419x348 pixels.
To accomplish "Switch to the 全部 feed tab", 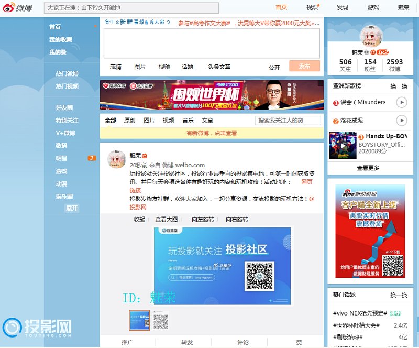I will (x=111, y=121).
